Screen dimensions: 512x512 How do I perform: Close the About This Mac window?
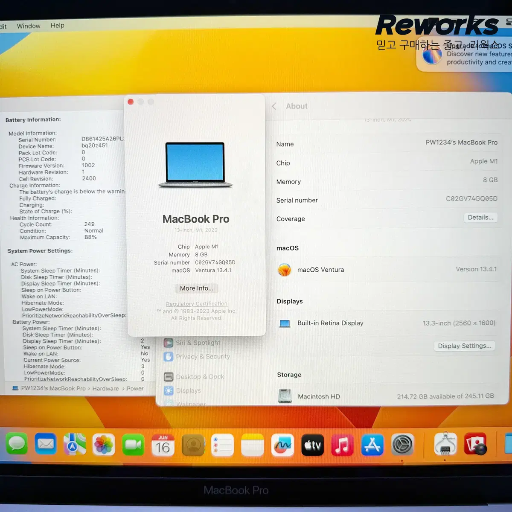131,102
